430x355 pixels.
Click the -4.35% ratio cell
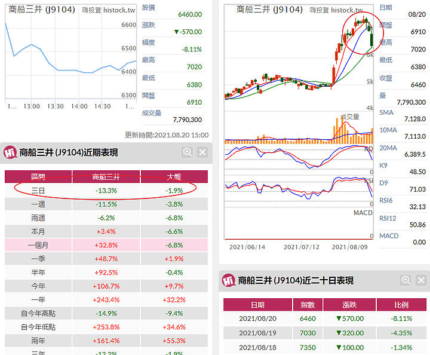pos(401,333)
